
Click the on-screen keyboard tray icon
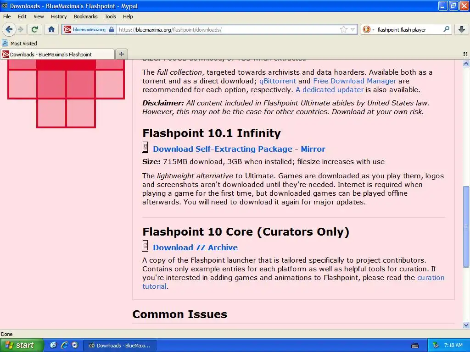[415, 346]
